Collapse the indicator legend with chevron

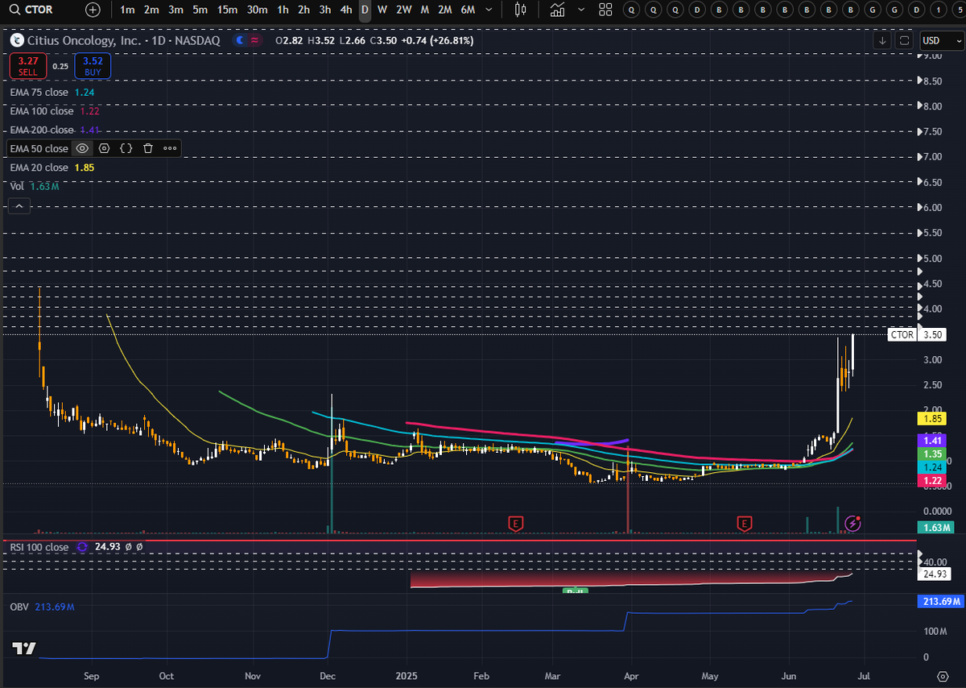coord(19,206)
